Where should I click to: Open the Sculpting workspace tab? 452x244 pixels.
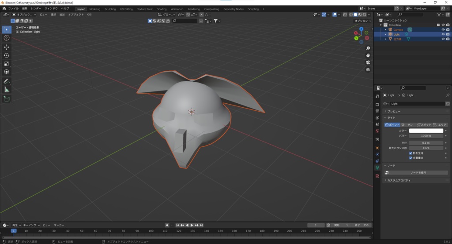pos(110,9)
